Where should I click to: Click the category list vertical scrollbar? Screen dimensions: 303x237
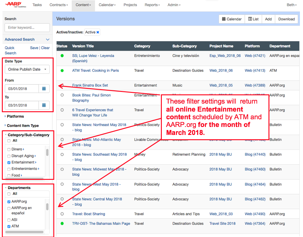pyautogui.click(x=47, y=152)
